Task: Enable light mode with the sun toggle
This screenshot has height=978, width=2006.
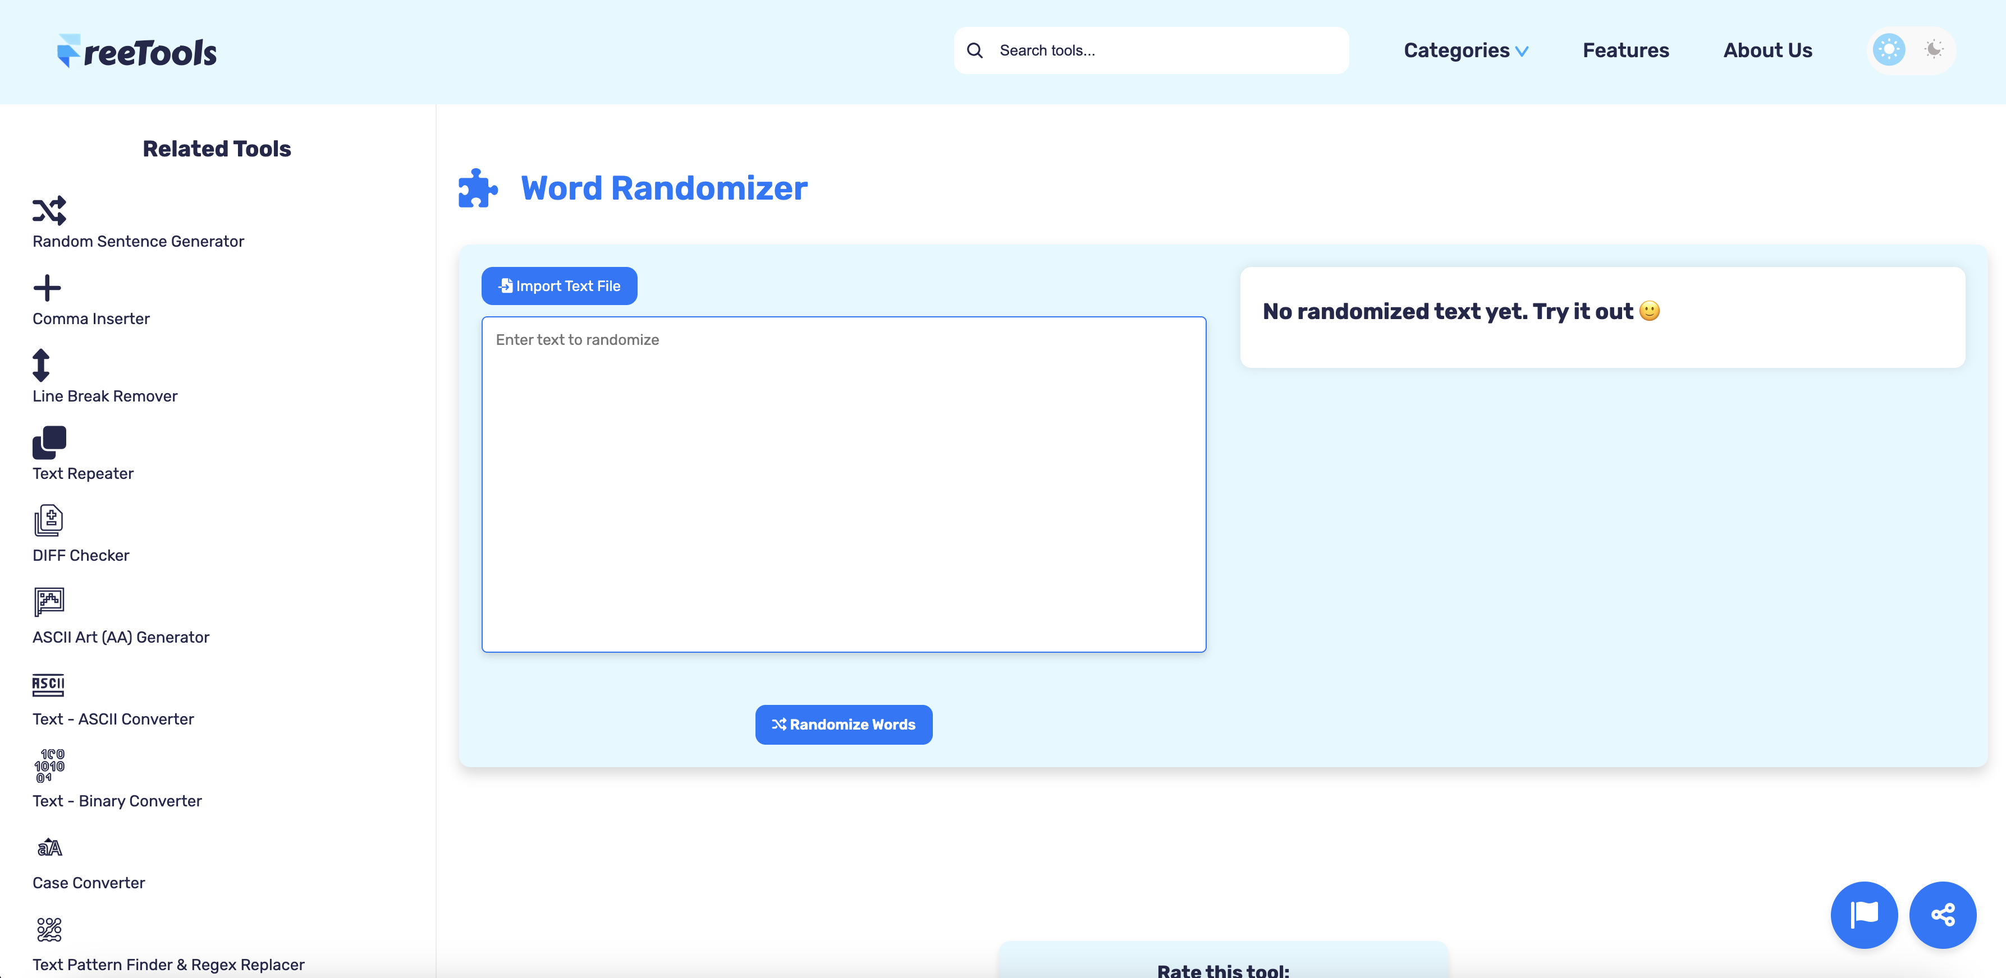Action: 1889,49
